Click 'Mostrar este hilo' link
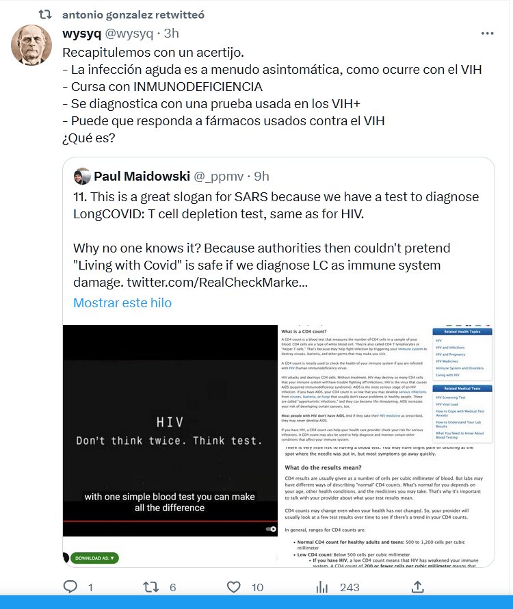The image size is (513, 609). pos(122,302)
